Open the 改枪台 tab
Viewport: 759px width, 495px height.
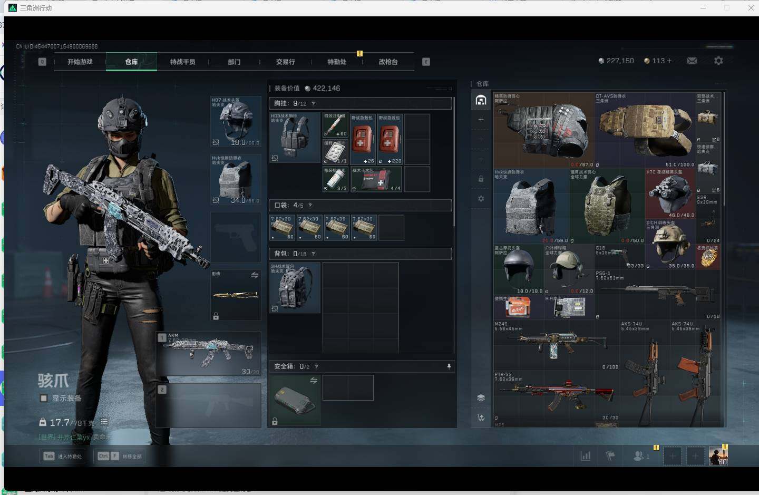(388, 62)
